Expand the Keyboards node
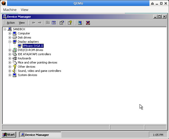This screenshot has height=139, width=169. [10, 58]
